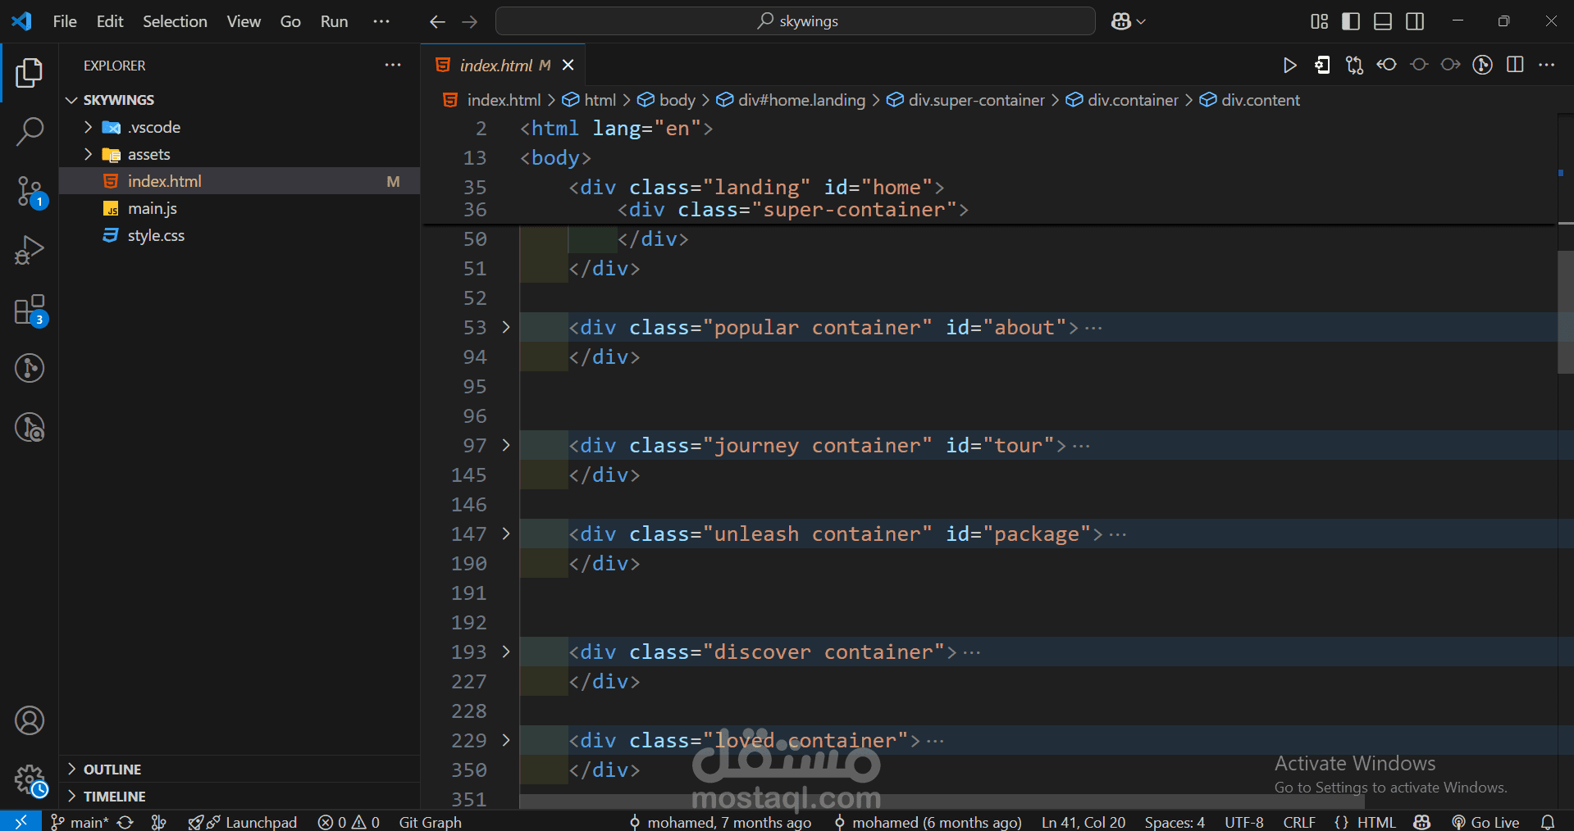Click the main* branch in status bar
1574x831 pixels.
[x=80, y=822]
